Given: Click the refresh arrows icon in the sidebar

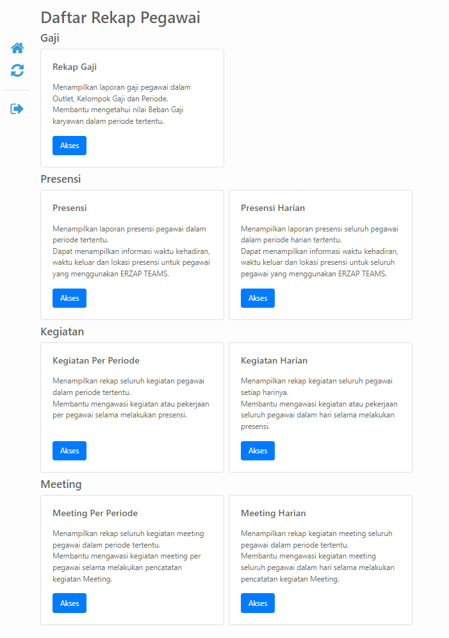Looking at the screenshot, I should (17, 71).
